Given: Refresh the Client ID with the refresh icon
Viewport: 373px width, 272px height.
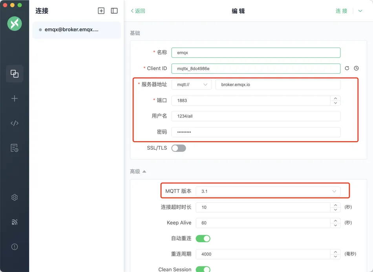Looking at the screenshot, I should 347,68.
